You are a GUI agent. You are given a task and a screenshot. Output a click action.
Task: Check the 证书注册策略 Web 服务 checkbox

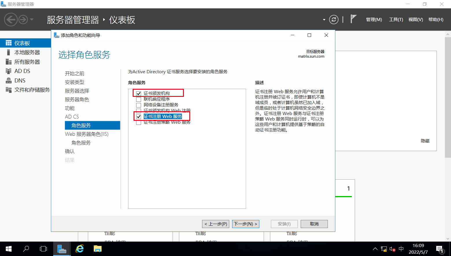point(138,122)
